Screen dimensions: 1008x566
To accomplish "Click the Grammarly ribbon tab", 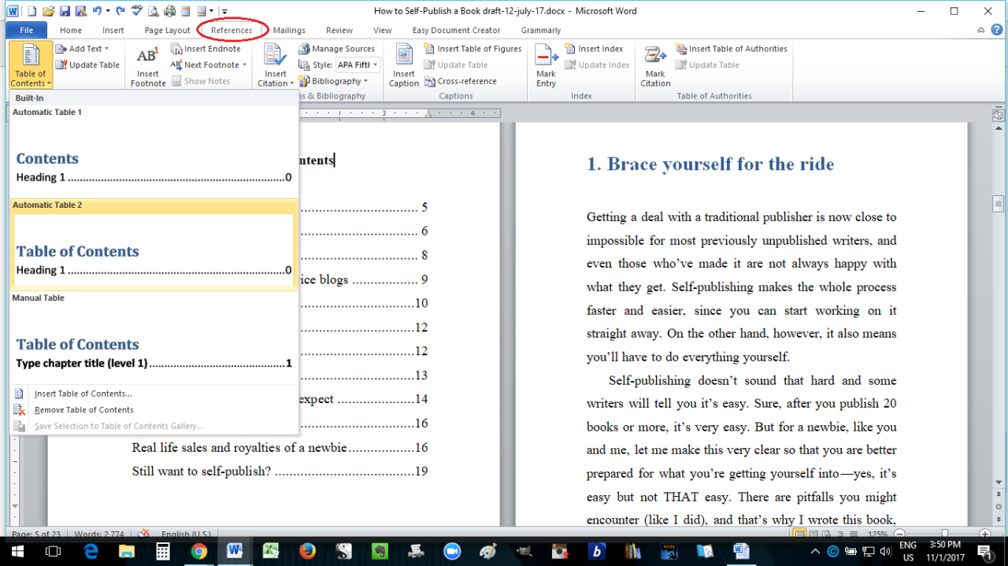I will pos(540,30).
